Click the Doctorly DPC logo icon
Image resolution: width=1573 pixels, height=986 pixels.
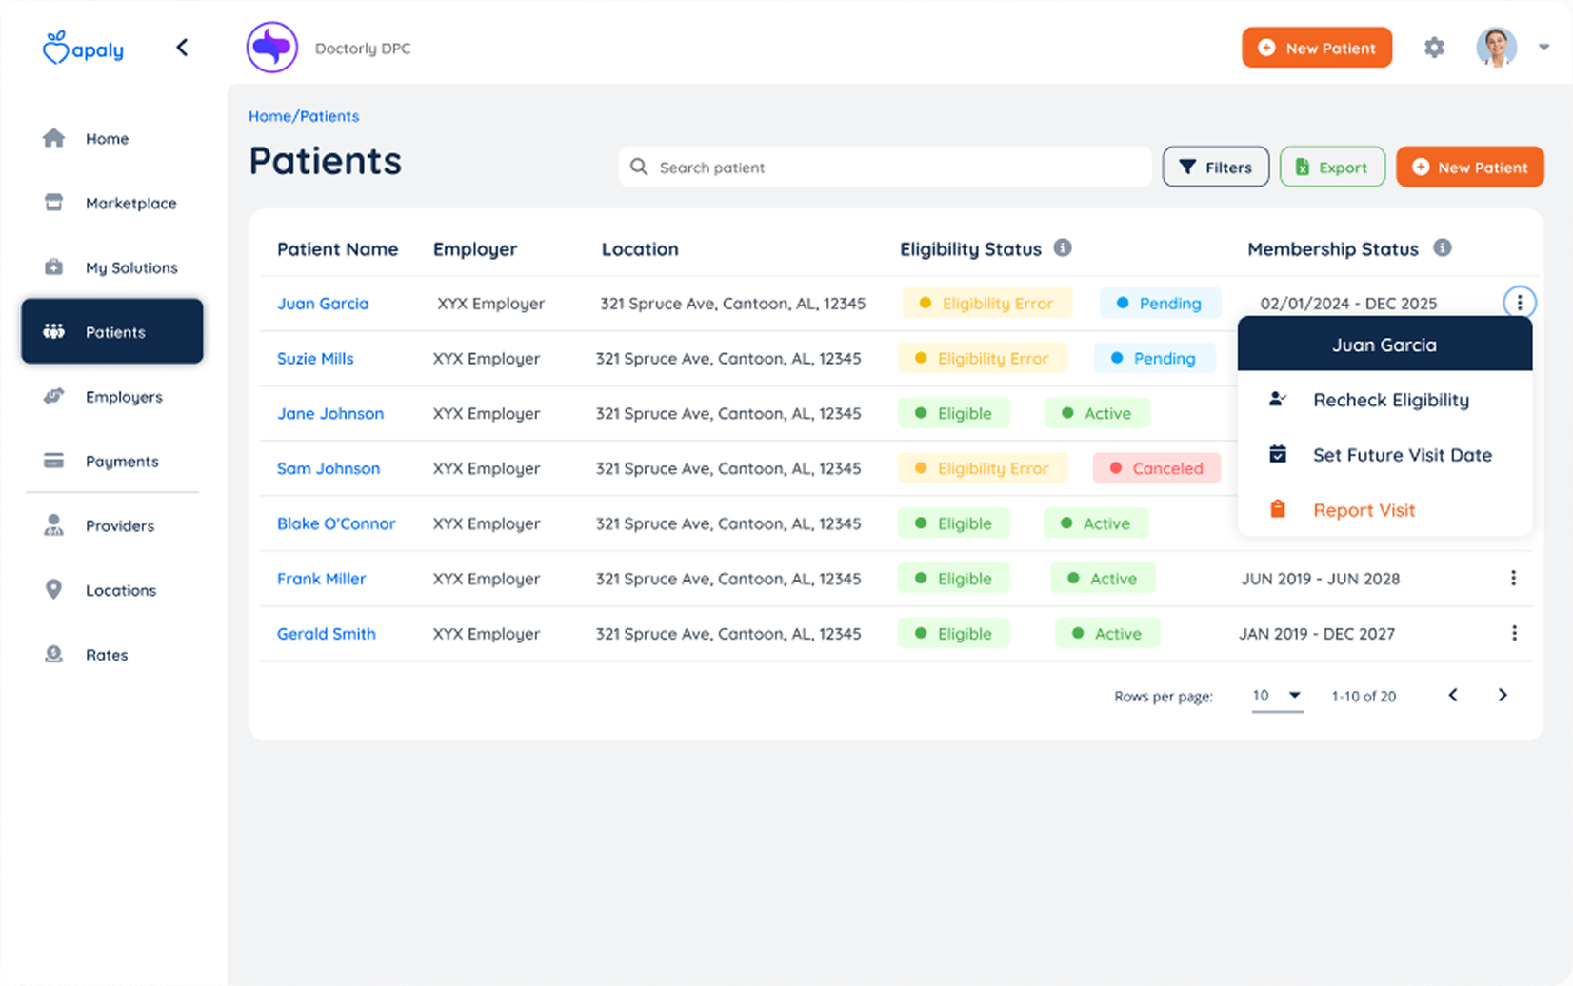tap(272, 48)
